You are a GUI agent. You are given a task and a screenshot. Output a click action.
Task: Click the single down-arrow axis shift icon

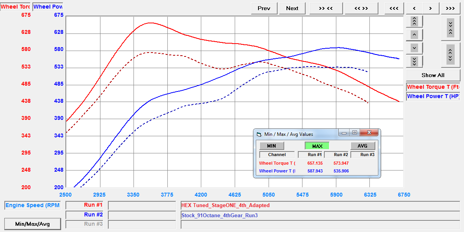coord(414,48)
